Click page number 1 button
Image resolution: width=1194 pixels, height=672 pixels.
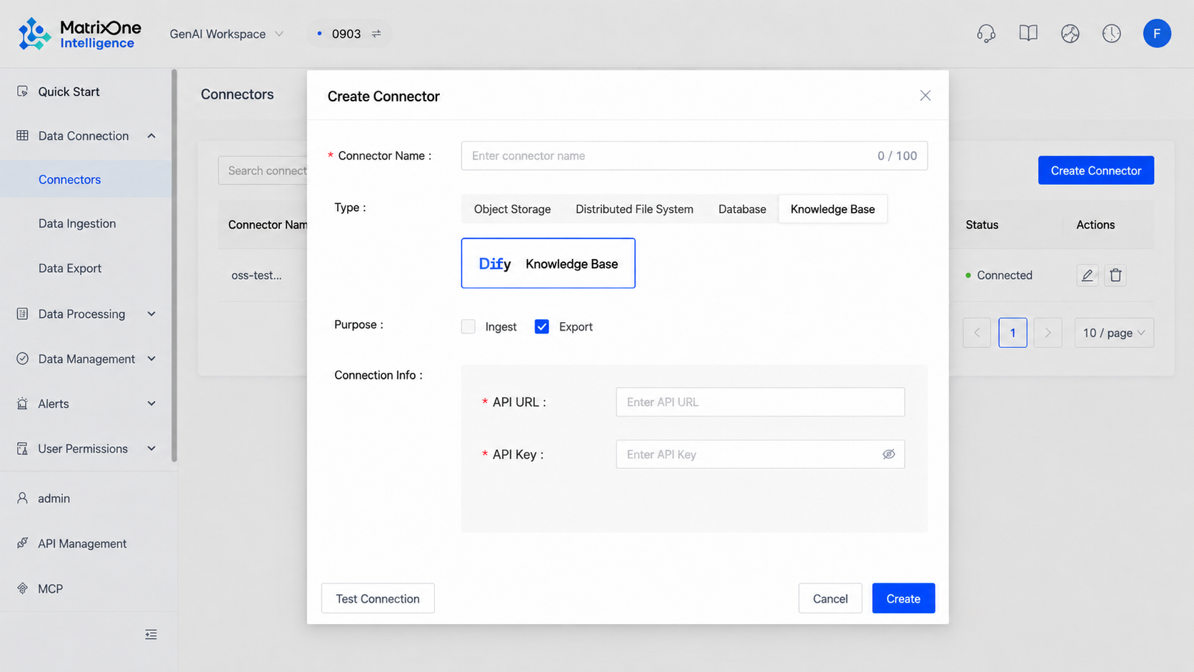(x=1013, y=333)
